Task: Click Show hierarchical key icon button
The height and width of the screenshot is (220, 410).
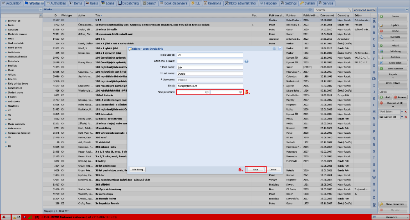Action: point(381,204)
